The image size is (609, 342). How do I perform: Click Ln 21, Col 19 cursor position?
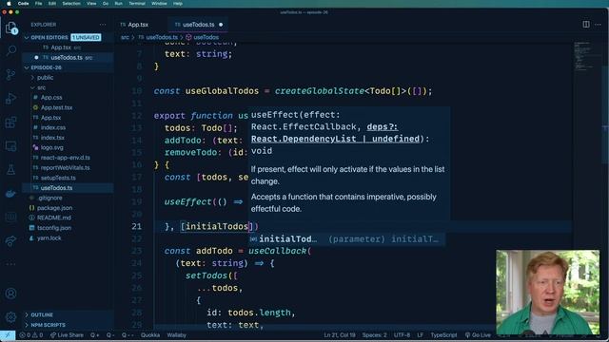click(340, 335)
